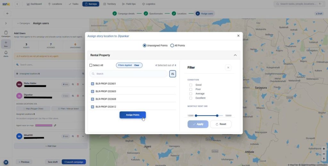Click the Add User button

[x=51, y=146]
